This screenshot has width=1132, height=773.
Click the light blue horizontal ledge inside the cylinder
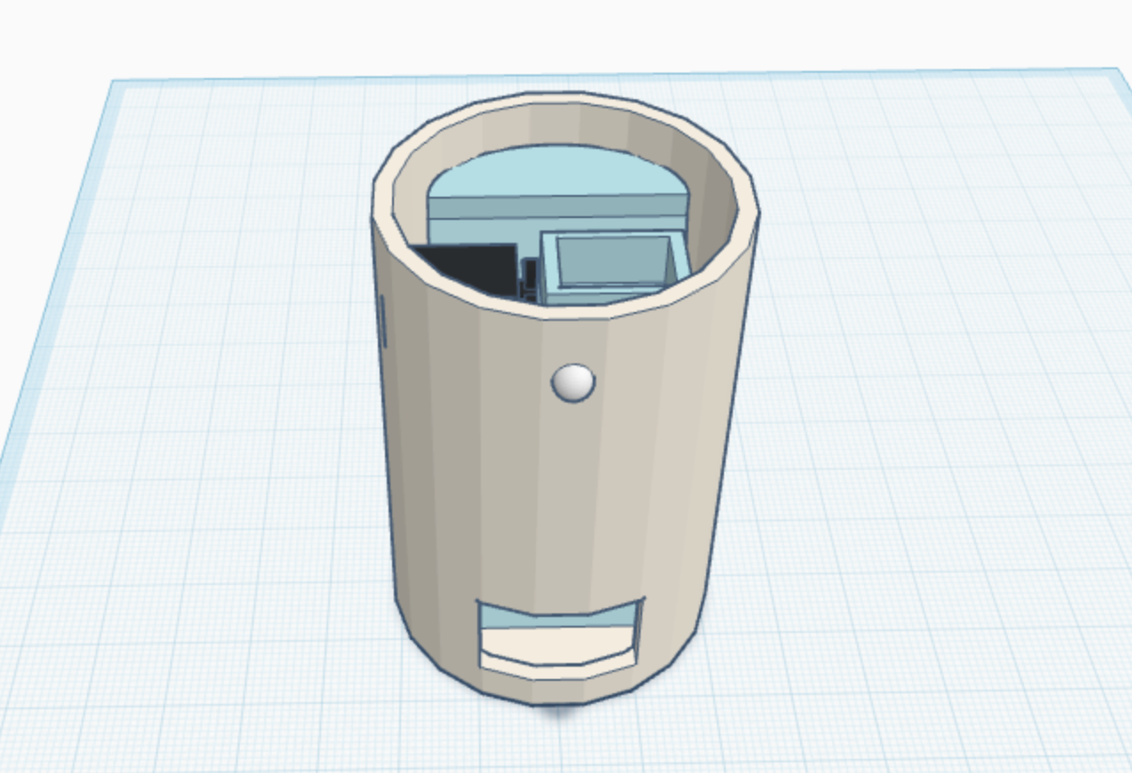click(557, 208)
